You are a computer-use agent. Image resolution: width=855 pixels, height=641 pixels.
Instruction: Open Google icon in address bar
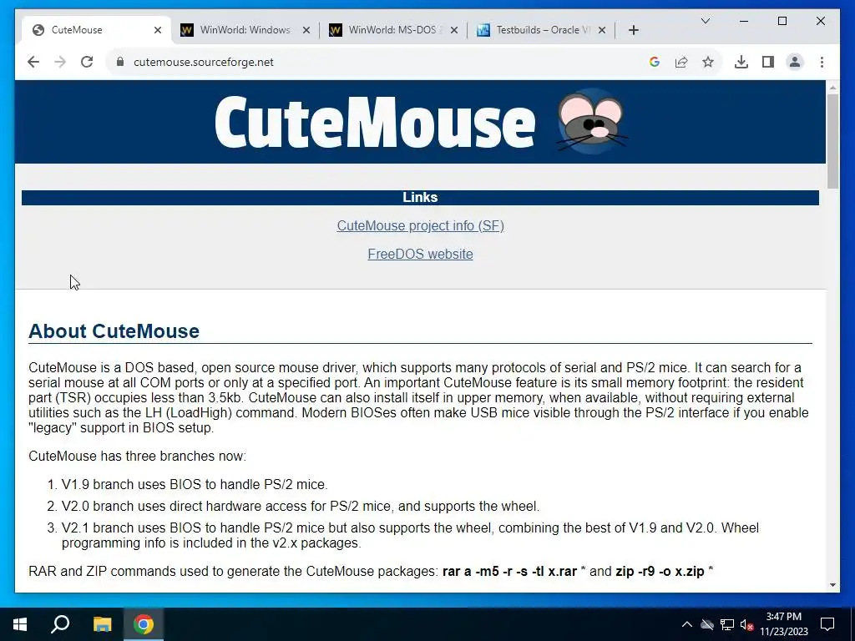(x=655, y=62)
